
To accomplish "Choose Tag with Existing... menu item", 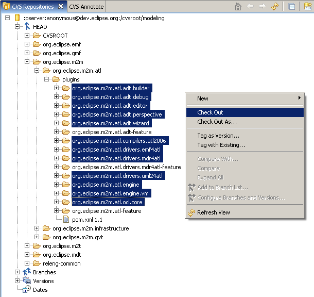I will click(x=245, y=145).
